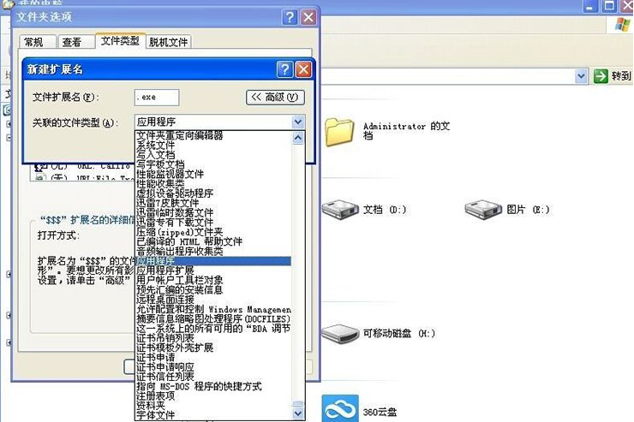Select 注册表项 in the dropdown list
The width and height of the screenshot is (634, 422).
click(x=155, y=396)
